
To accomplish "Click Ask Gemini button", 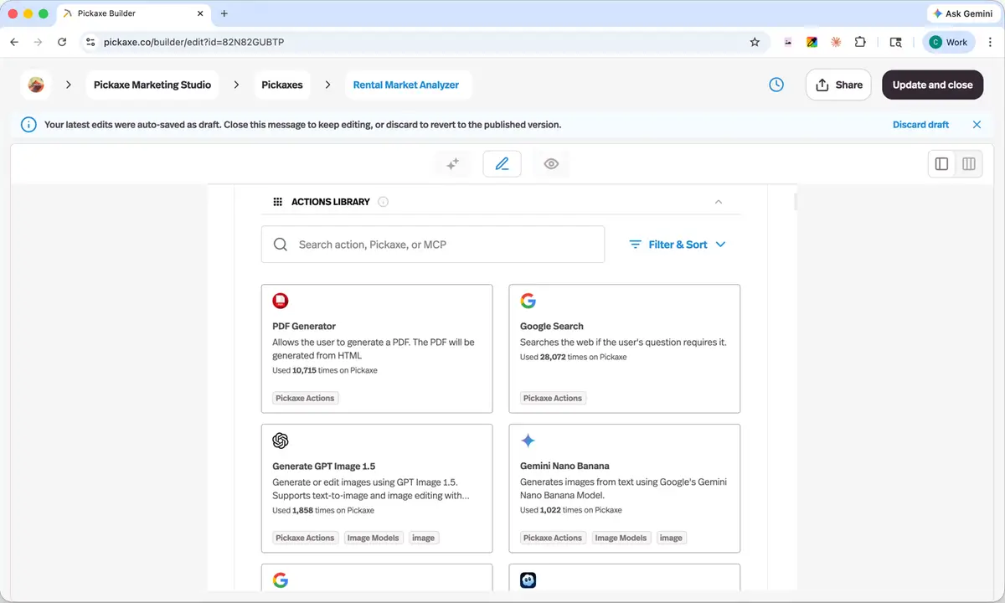I will 962,13.
